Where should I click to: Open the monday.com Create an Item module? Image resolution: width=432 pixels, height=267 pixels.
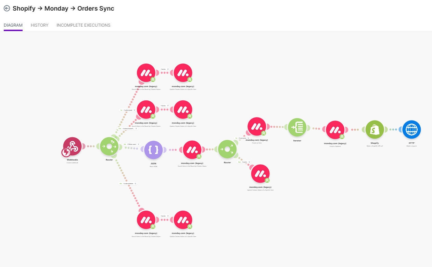click(x=257, y=127)
